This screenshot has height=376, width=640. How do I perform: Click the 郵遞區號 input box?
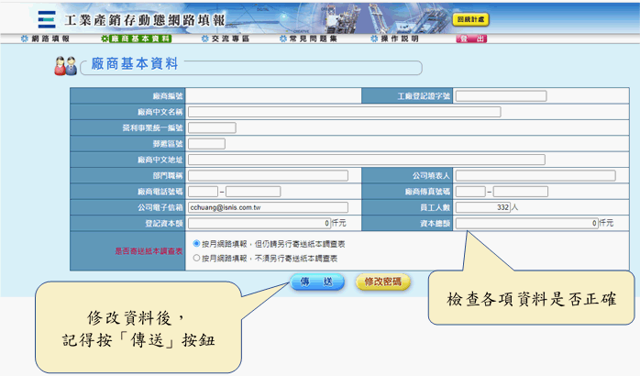pyautogui.click(x=206, y=143)
